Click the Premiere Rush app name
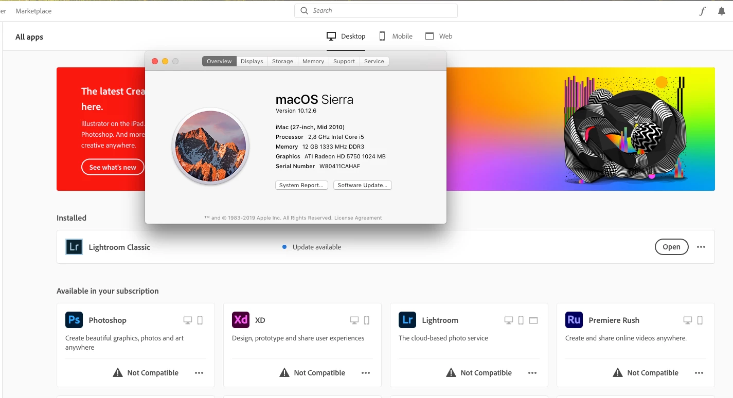The image size is (733, 398). coord(614,320)
